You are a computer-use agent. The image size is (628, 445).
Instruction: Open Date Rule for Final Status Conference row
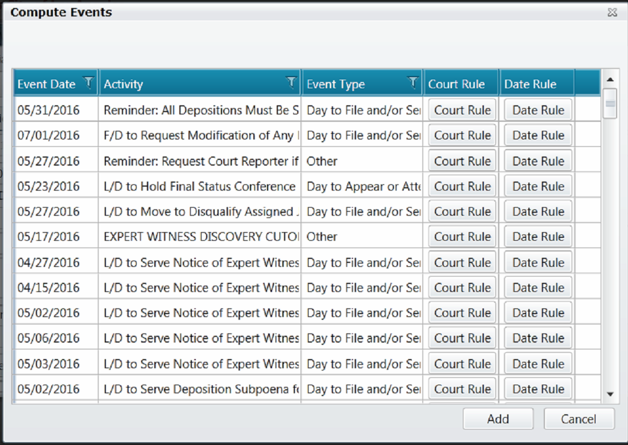click(537, 186)
